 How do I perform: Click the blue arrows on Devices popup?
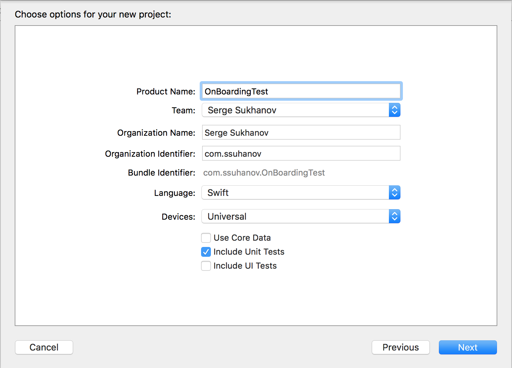pos(394,217)
